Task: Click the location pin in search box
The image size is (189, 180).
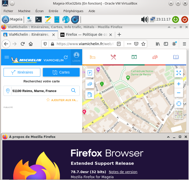Action: tap(8, 91)
